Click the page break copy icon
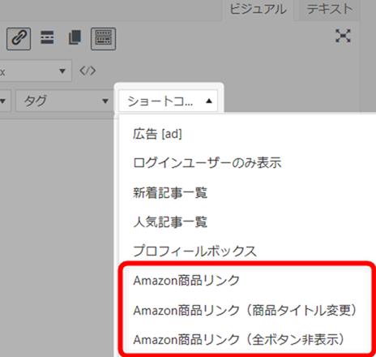The image size is (376, 357). [75, 37]
